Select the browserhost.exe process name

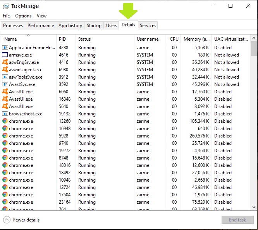click(x=26, y=114)
